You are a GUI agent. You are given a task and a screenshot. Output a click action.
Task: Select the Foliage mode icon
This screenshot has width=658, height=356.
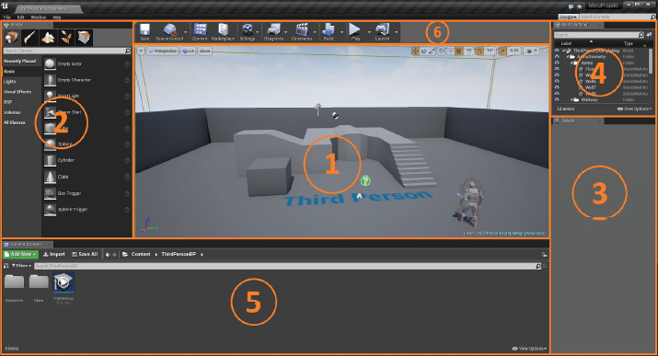[x=66, y=38]
